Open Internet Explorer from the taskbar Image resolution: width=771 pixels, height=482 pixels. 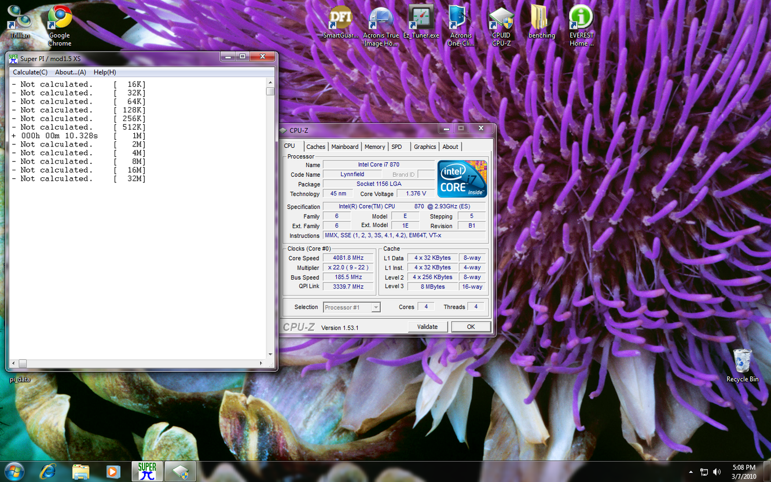pos(47,472)
